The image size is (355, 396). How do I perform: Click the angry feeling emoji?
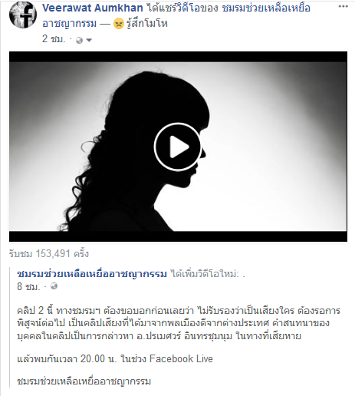(x=119, y=24)
